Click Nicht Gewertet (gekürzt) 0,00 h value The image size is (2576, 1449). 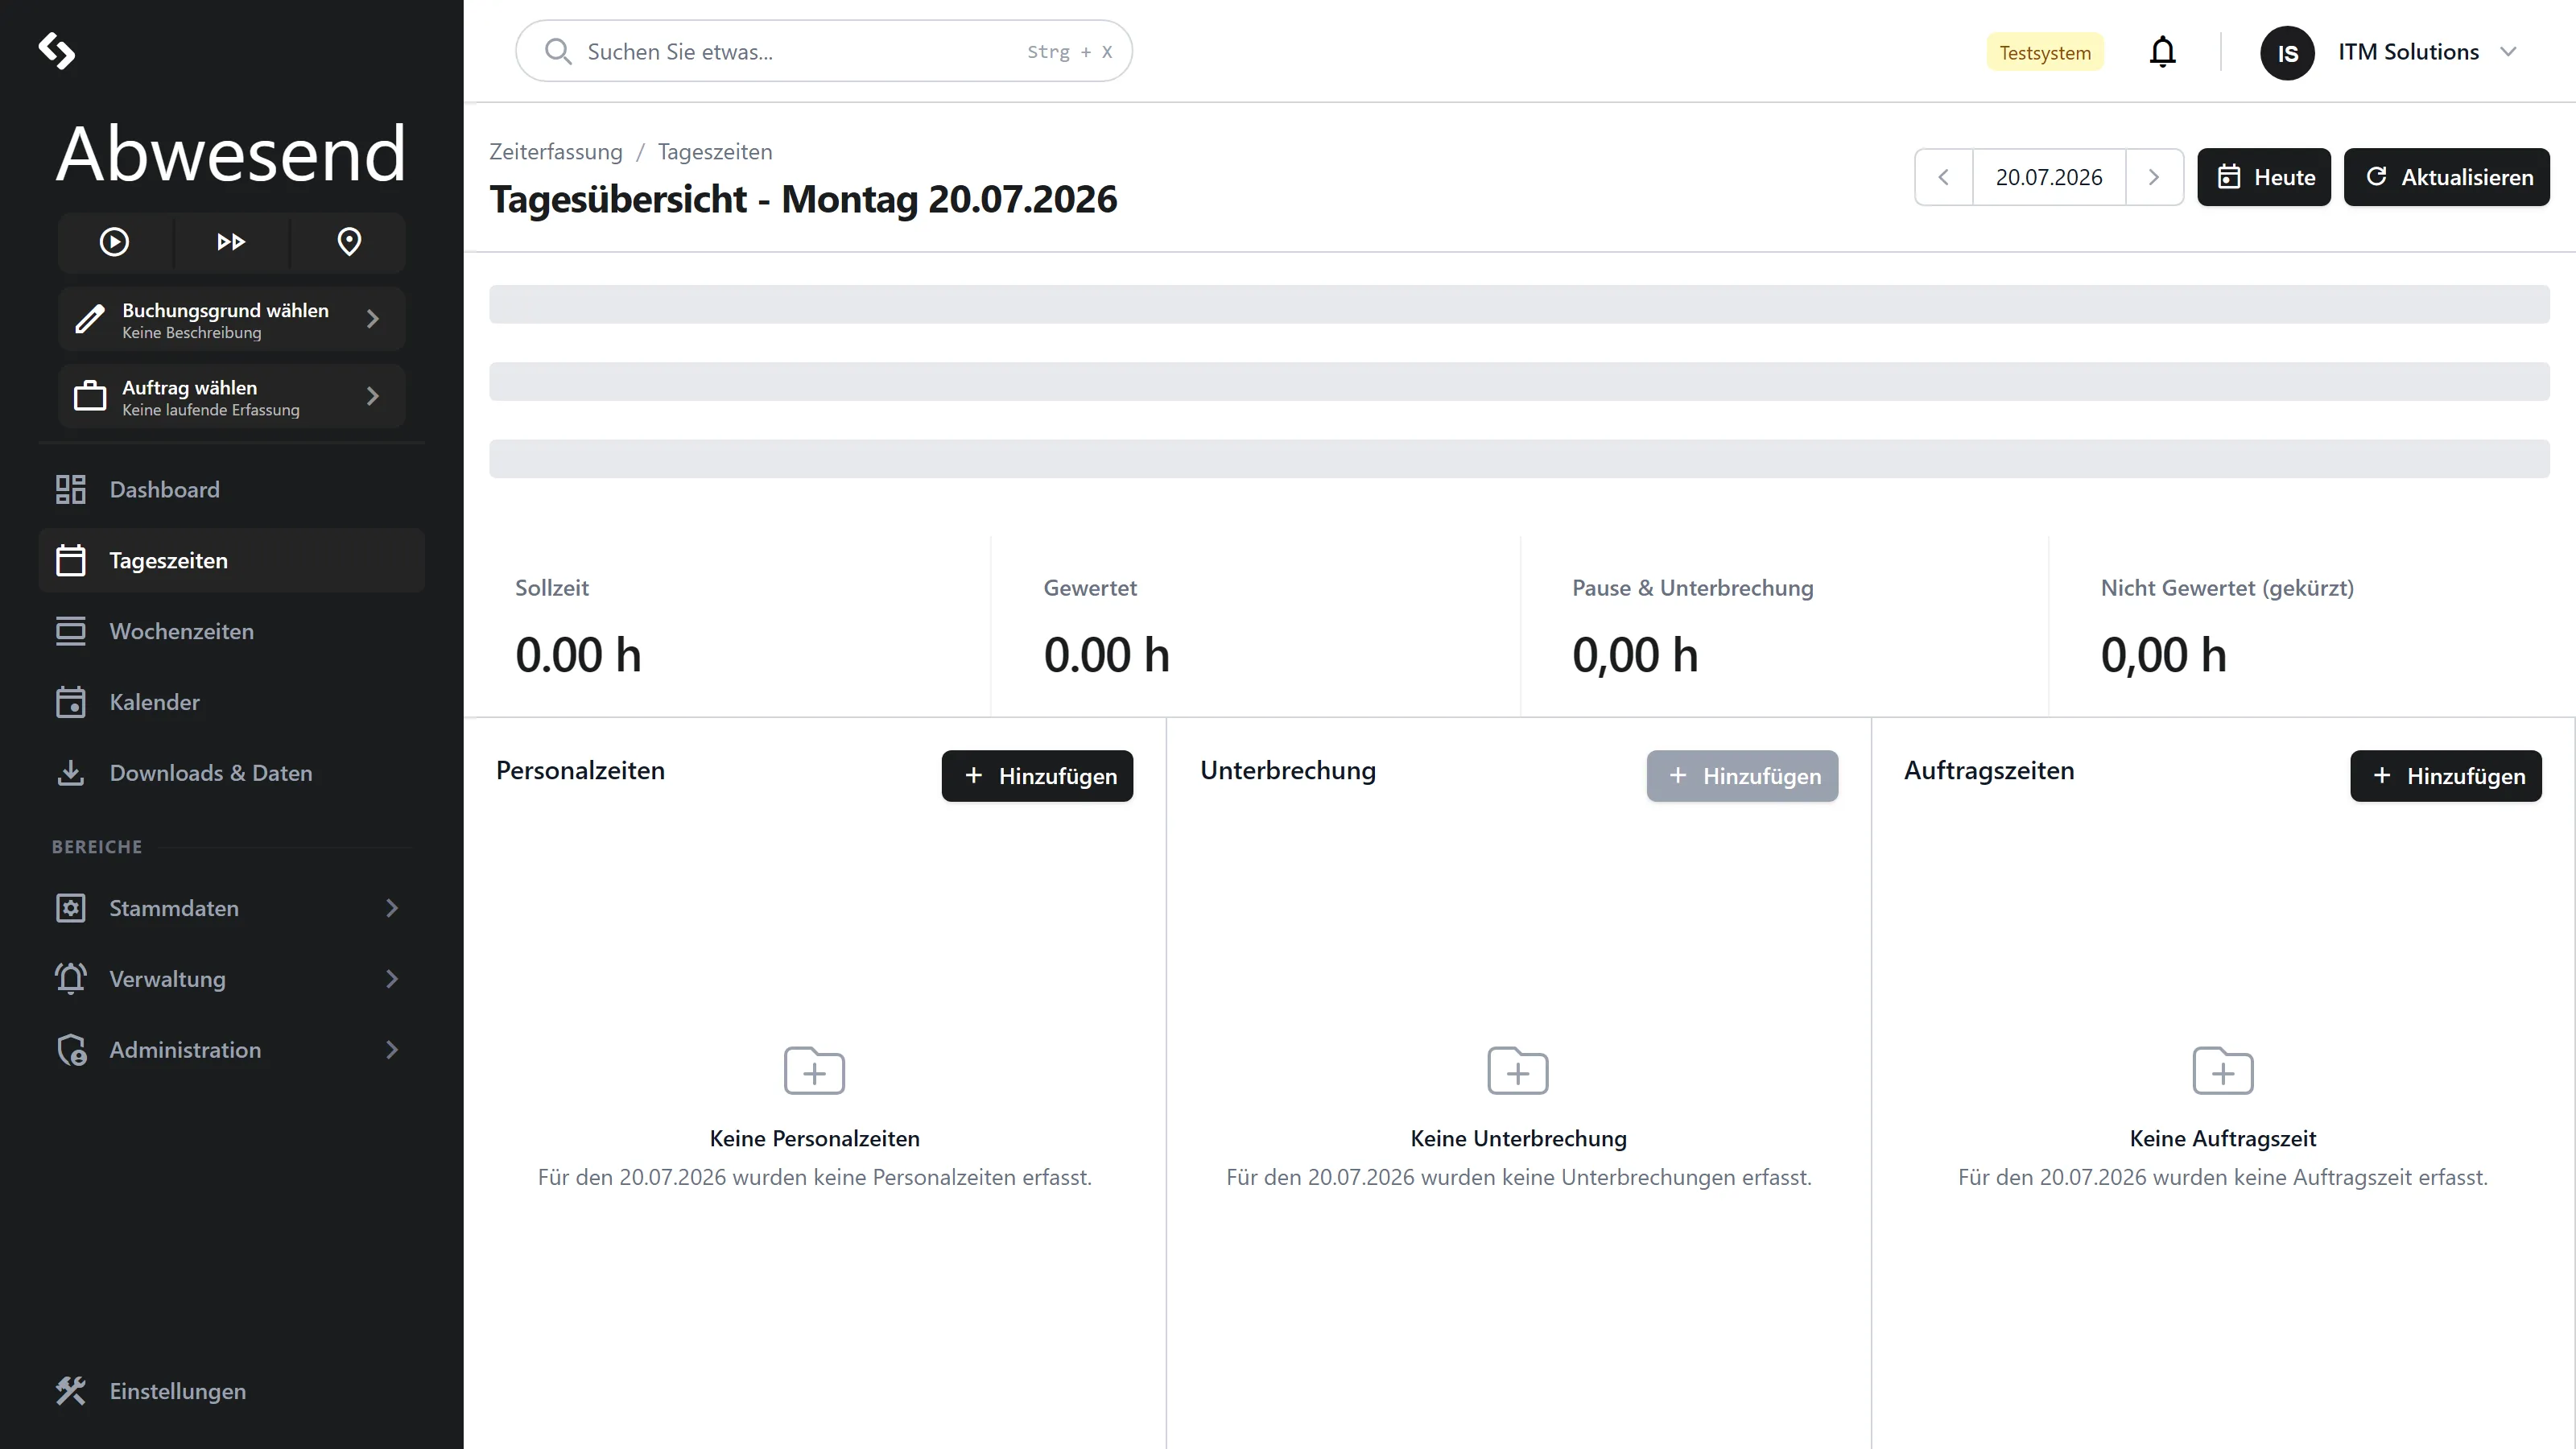coord(2163,656)
